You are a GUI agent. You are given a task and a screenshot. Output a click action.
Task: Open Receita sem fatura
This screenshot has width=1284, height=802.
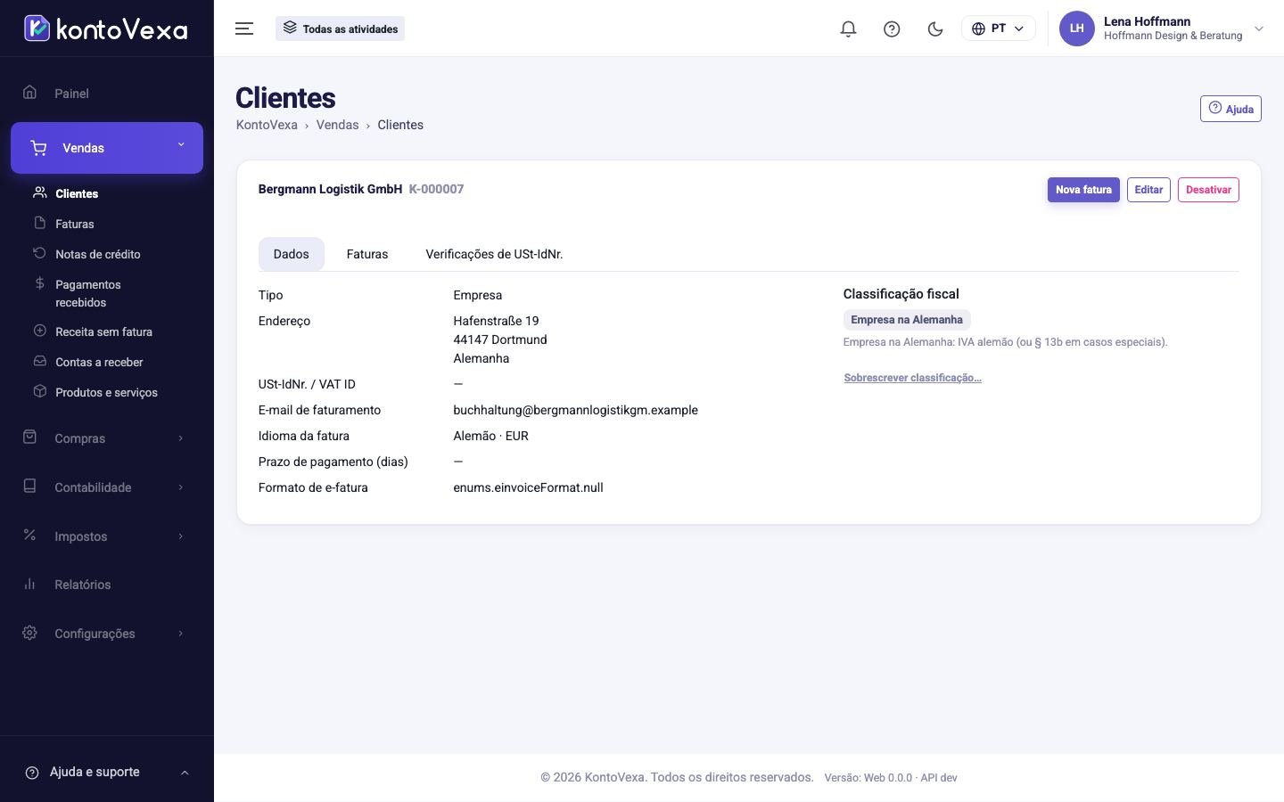[103, 331]
